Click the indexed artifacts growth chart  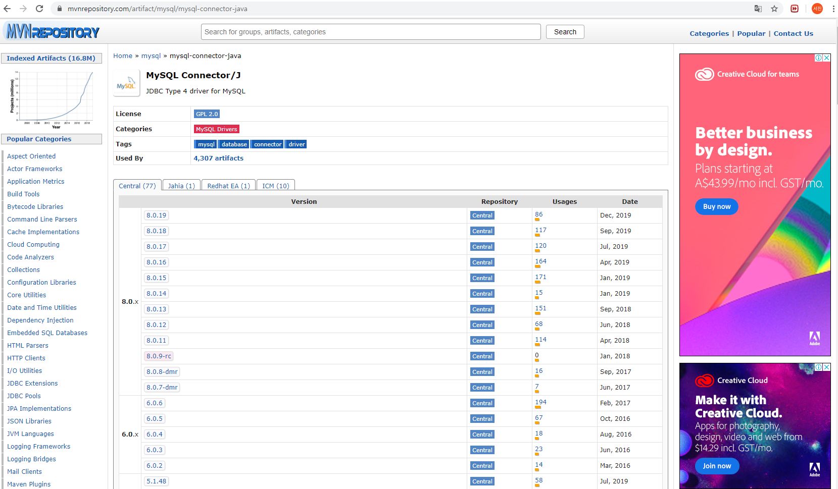tap(52, 99)
